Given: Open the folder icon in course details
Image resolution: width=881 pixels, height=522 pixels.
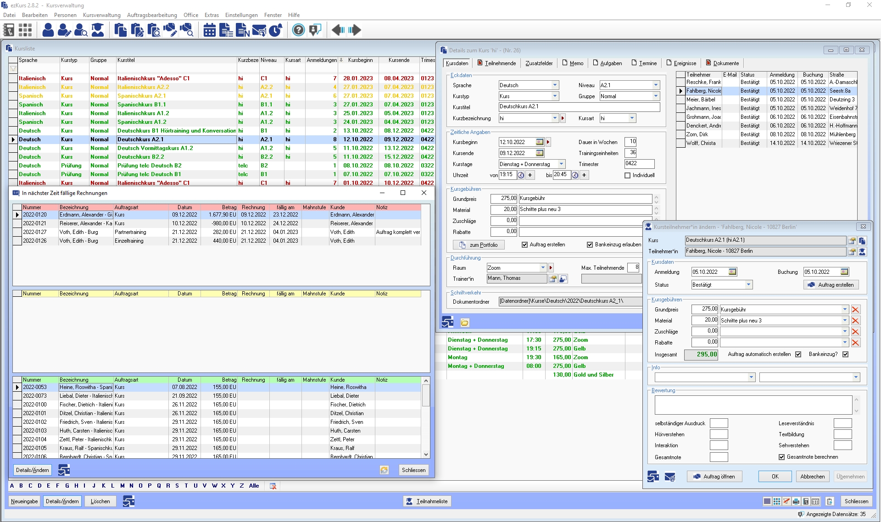Looking at the screenshot, I should coord(464,322).
